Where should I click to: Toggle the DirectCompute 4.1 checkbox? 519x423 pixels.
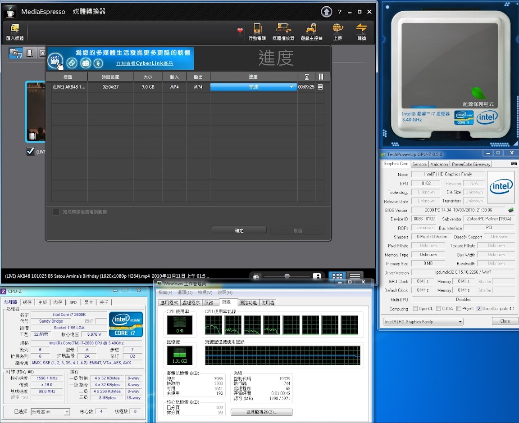479,309
